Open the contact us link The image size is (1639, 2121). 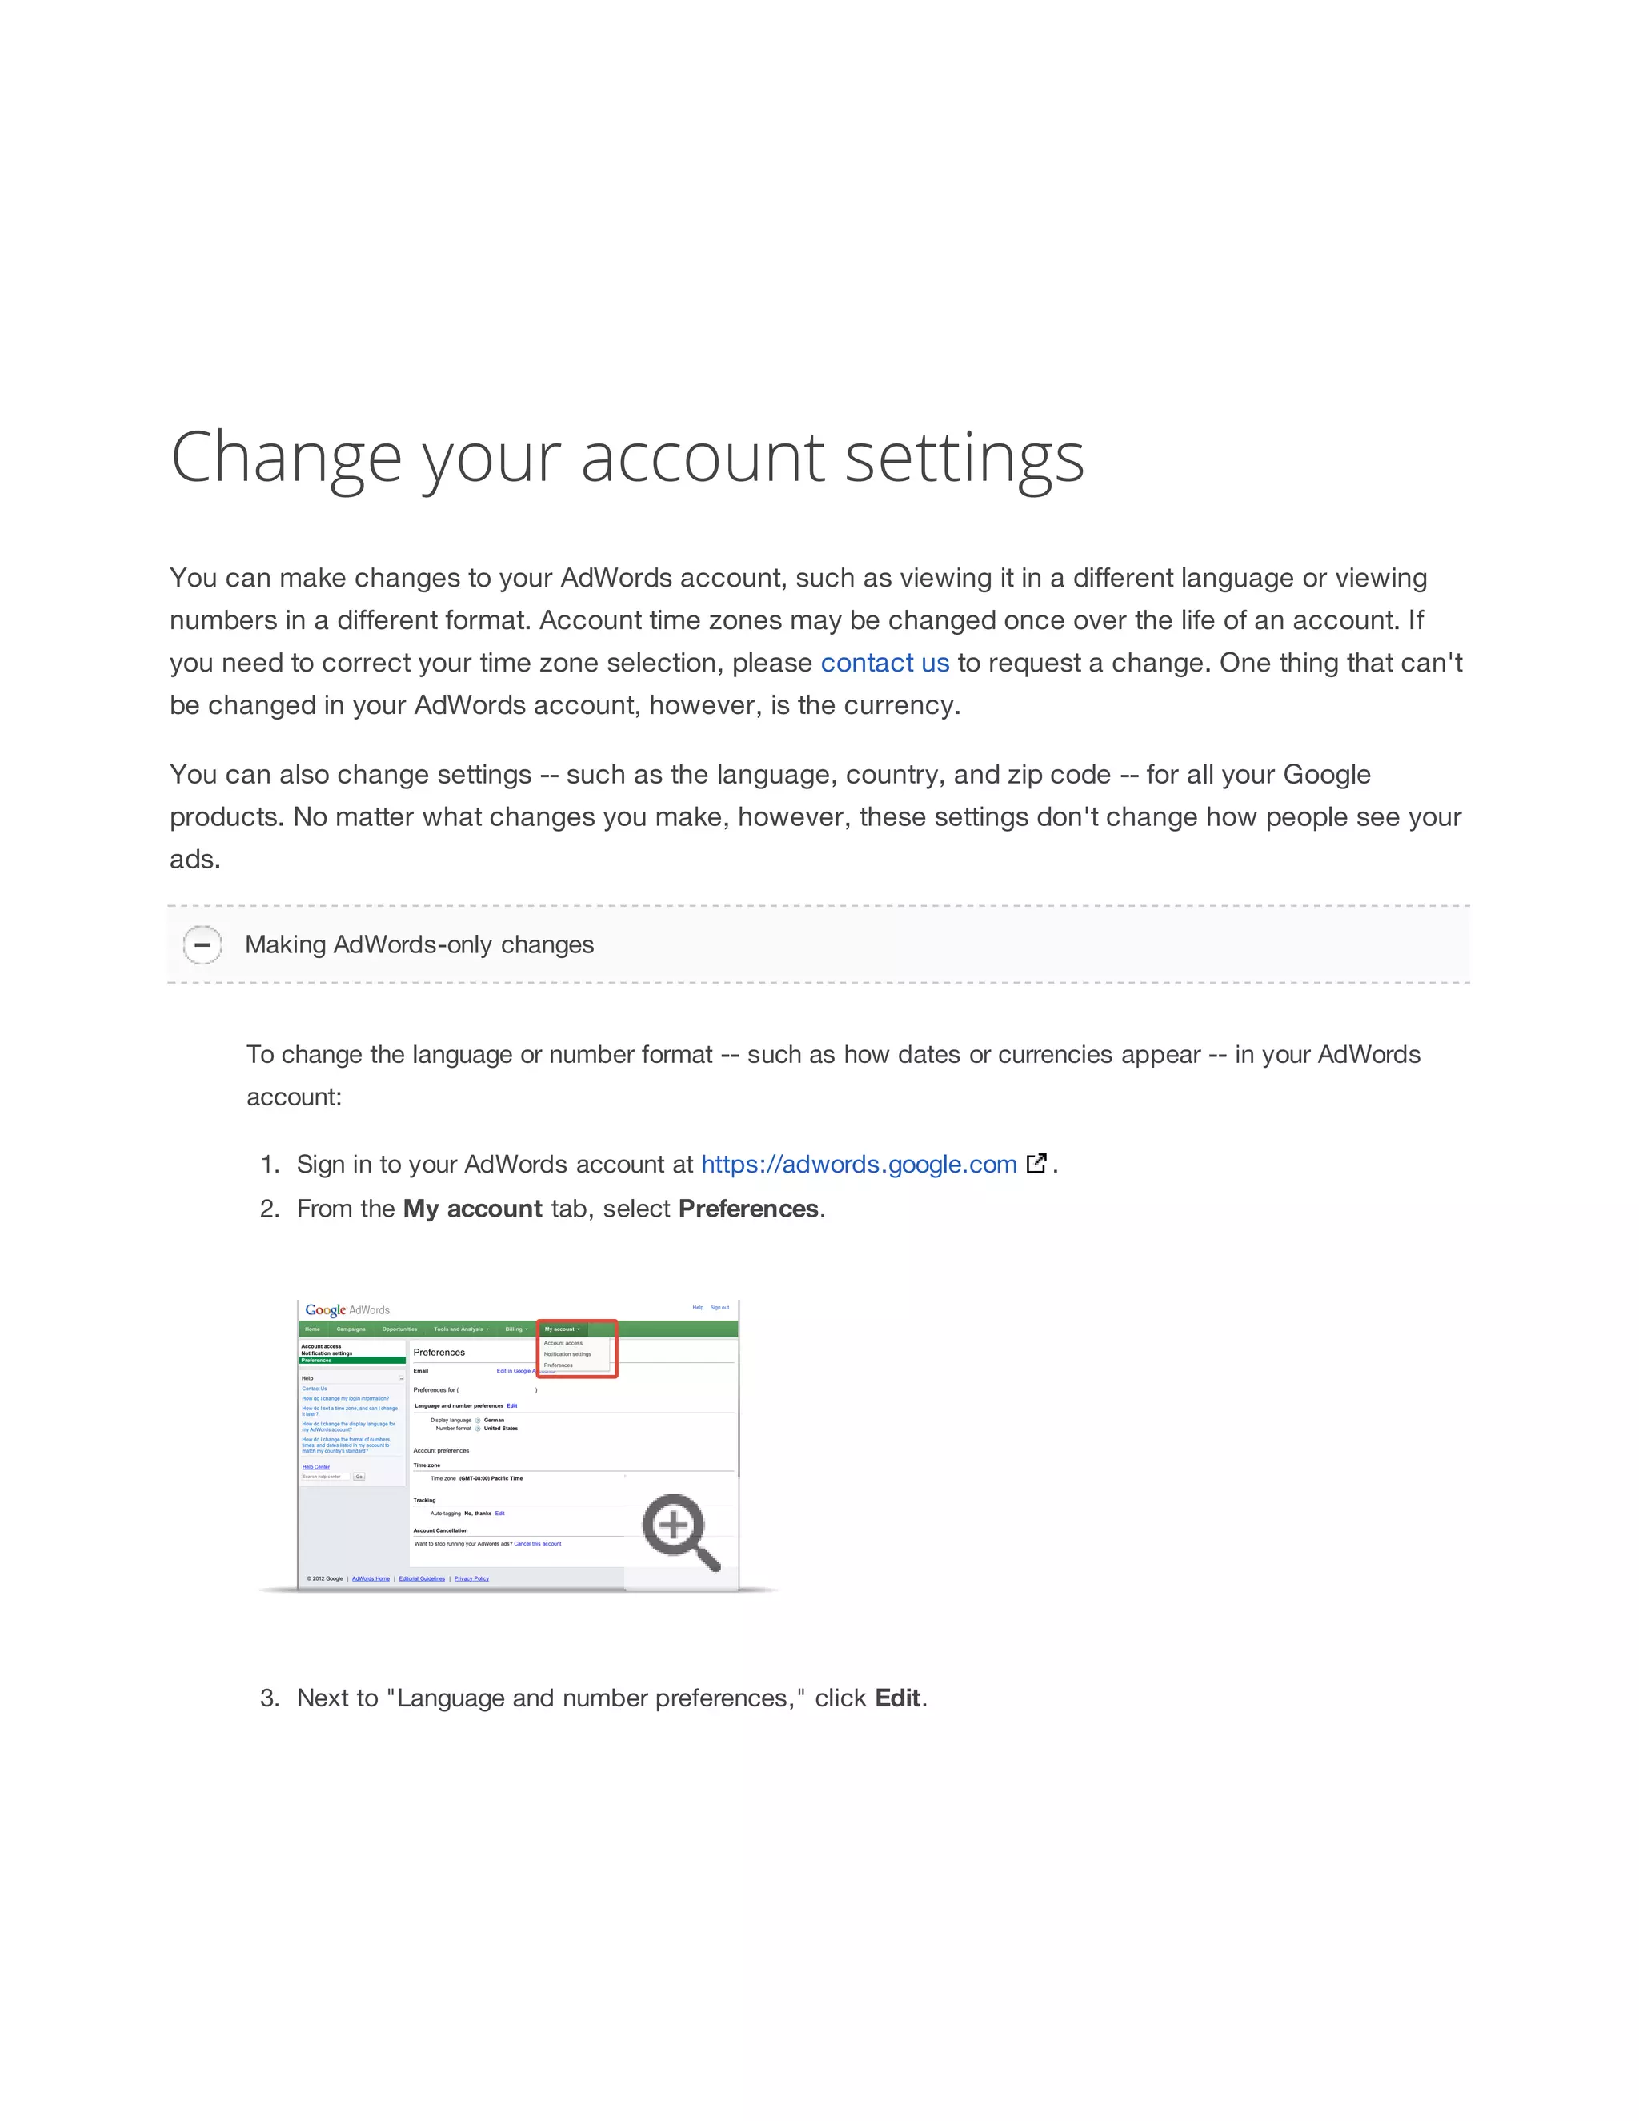[884, 664]
